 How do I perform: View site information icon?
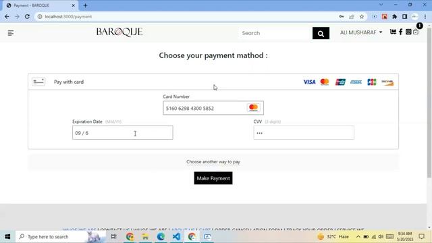point(40,16)
